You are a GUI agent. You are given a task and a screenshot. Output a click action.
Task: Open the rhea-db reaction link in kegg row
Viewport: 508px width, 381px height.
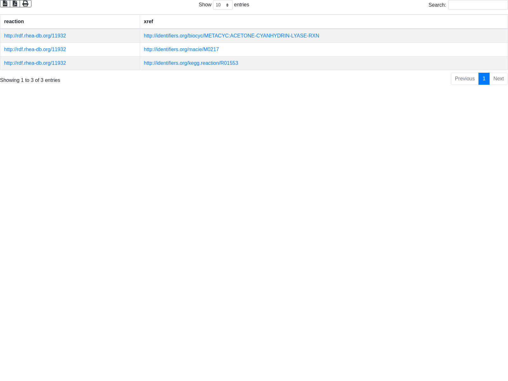(35, 63)
